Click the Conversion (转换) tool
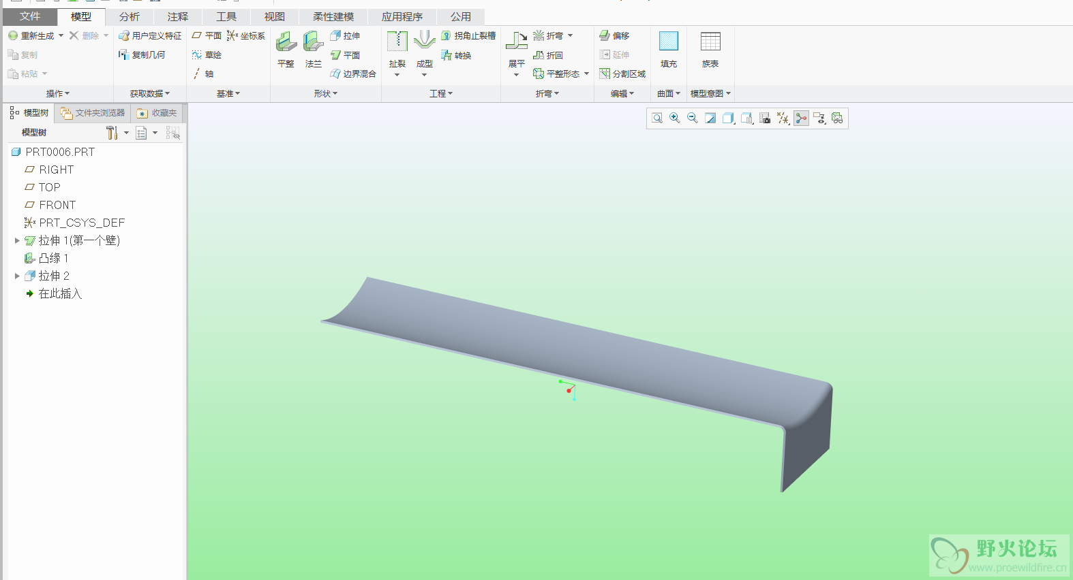Screen dimensions: 1073x580 456,55
